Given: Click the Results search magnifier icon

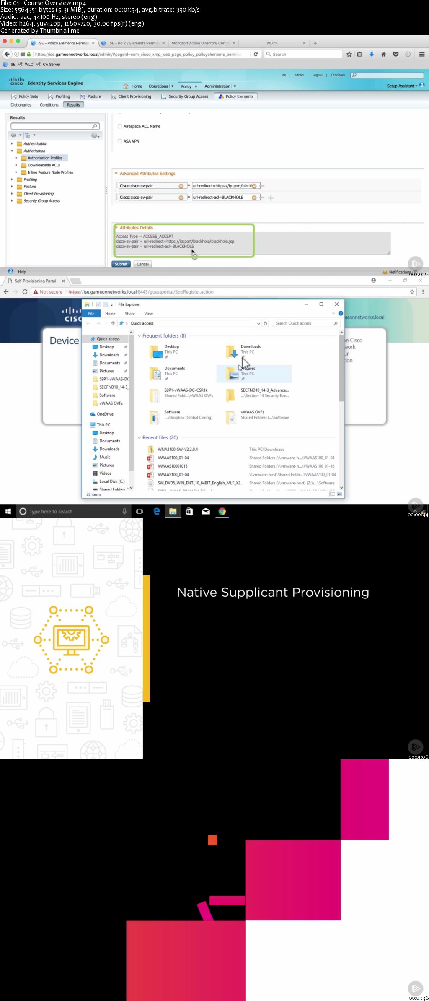Looking at the screenshot, I should [x=95, y=126].
